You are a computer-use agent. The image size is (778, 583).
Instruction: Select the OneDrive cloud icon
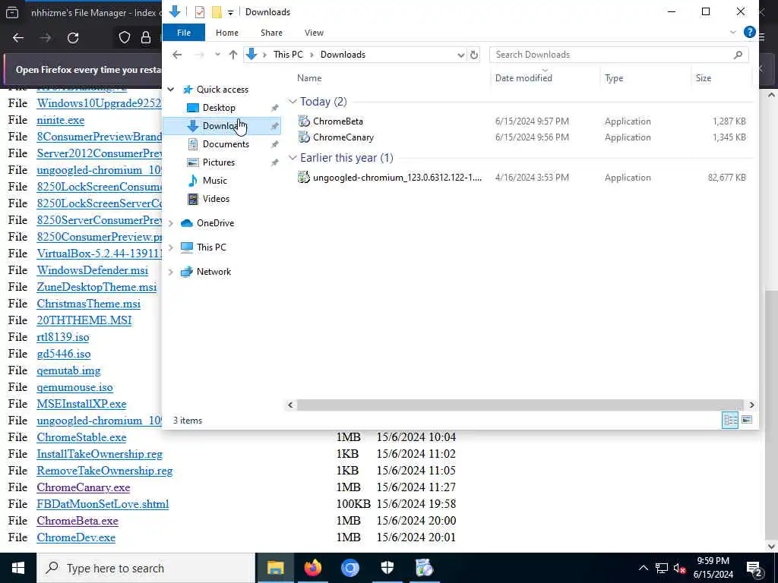coord(187,223)
